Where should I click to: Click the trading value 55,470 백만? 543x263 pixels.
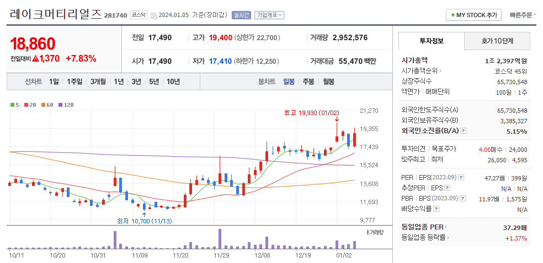(357, 62)
